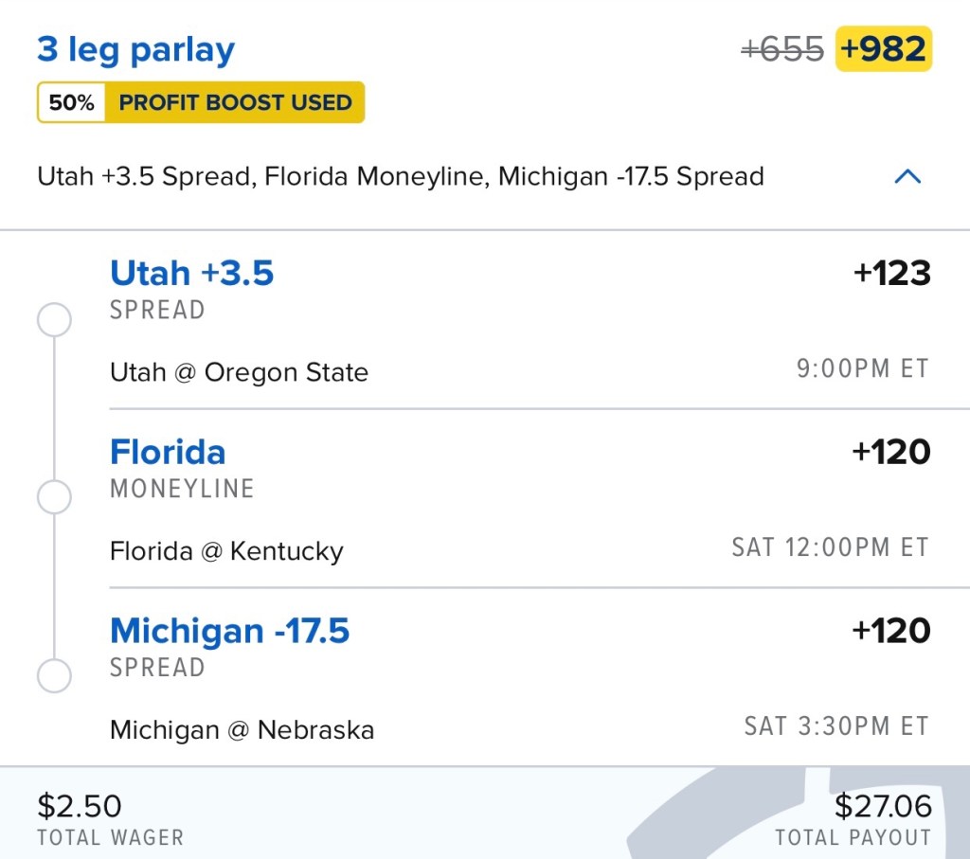Tap the +120 odds for Florida
This screenshot has width=970, height=859.
pos(891,452)
